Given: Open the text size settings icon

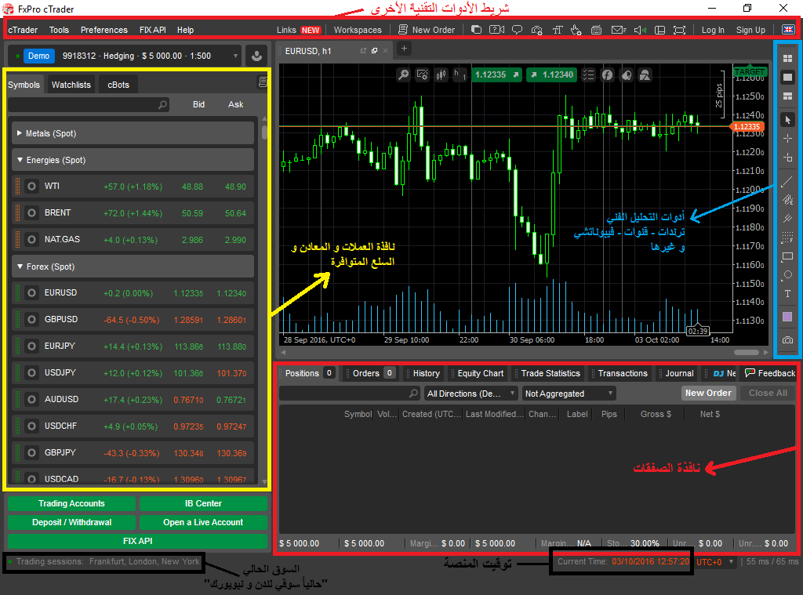Looking at the screenshot, I should coord(558,30).
